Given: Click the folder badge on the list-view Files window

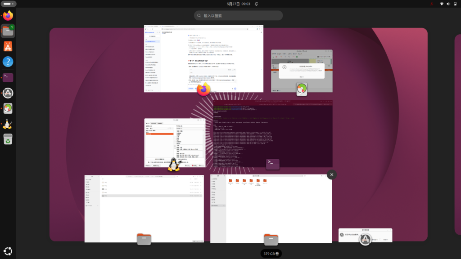Looking at the screenshot, I should click(144, 239).
